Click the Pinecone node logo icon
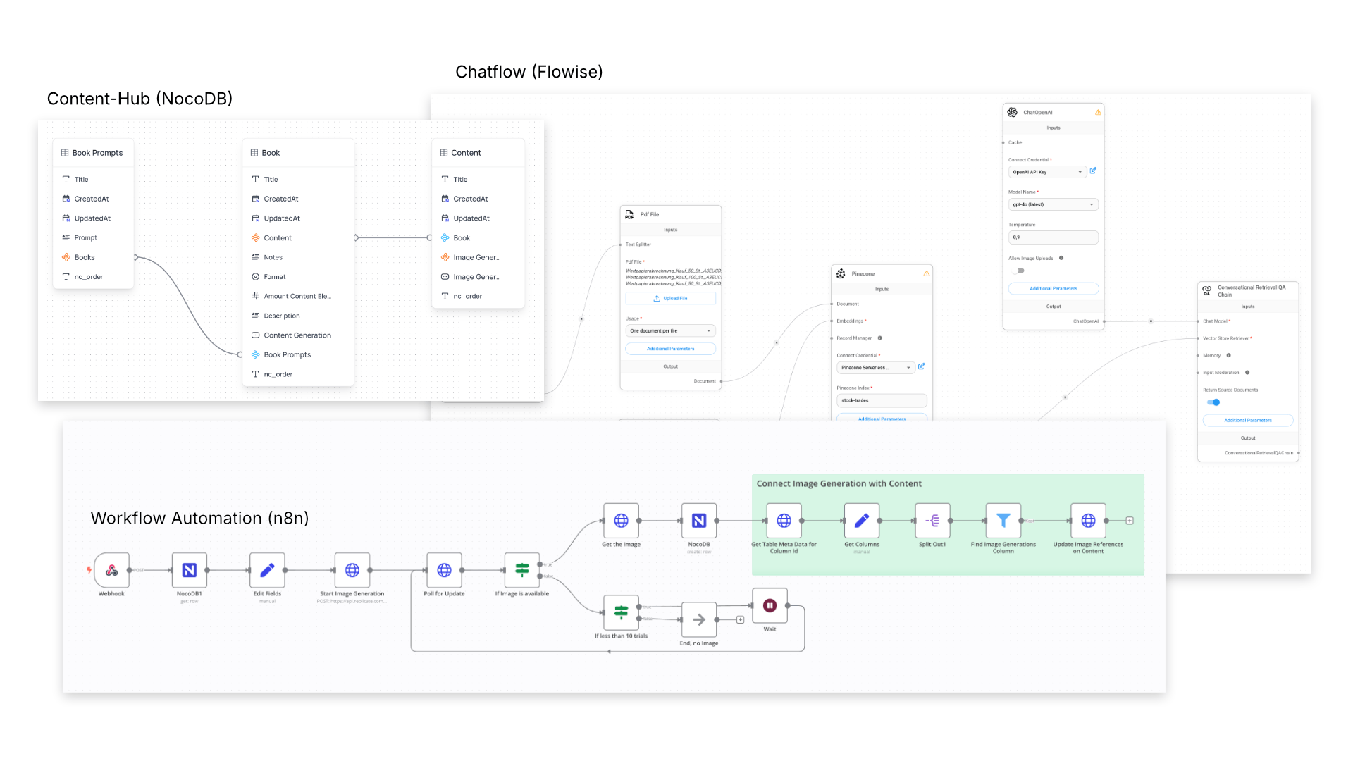Screen dimensions: 1353x761 click(x=841, y=273)
